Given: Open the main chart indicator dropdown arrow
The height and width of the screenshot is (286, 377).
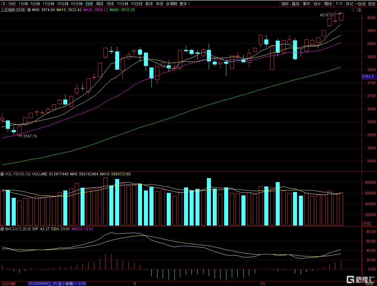Looking at the screenshot, I should pyautogui.click(x=30, y=10).
